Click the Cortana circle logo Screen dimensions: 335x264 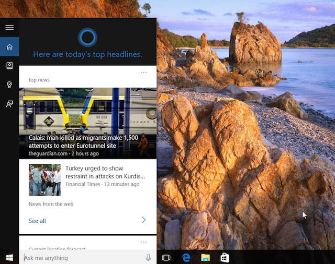[87, 37]
